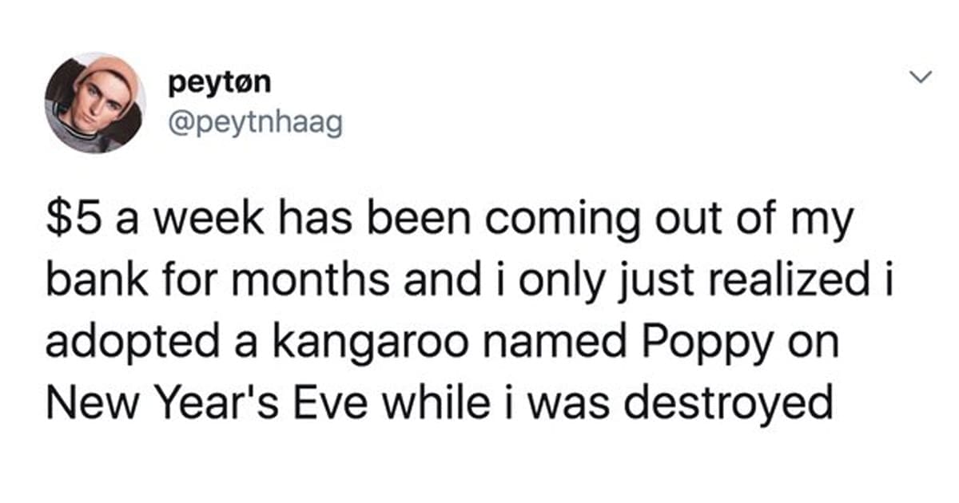Click the @peytnhaag handle
Viewport: 959px width, 503px height.
point(255,124)
